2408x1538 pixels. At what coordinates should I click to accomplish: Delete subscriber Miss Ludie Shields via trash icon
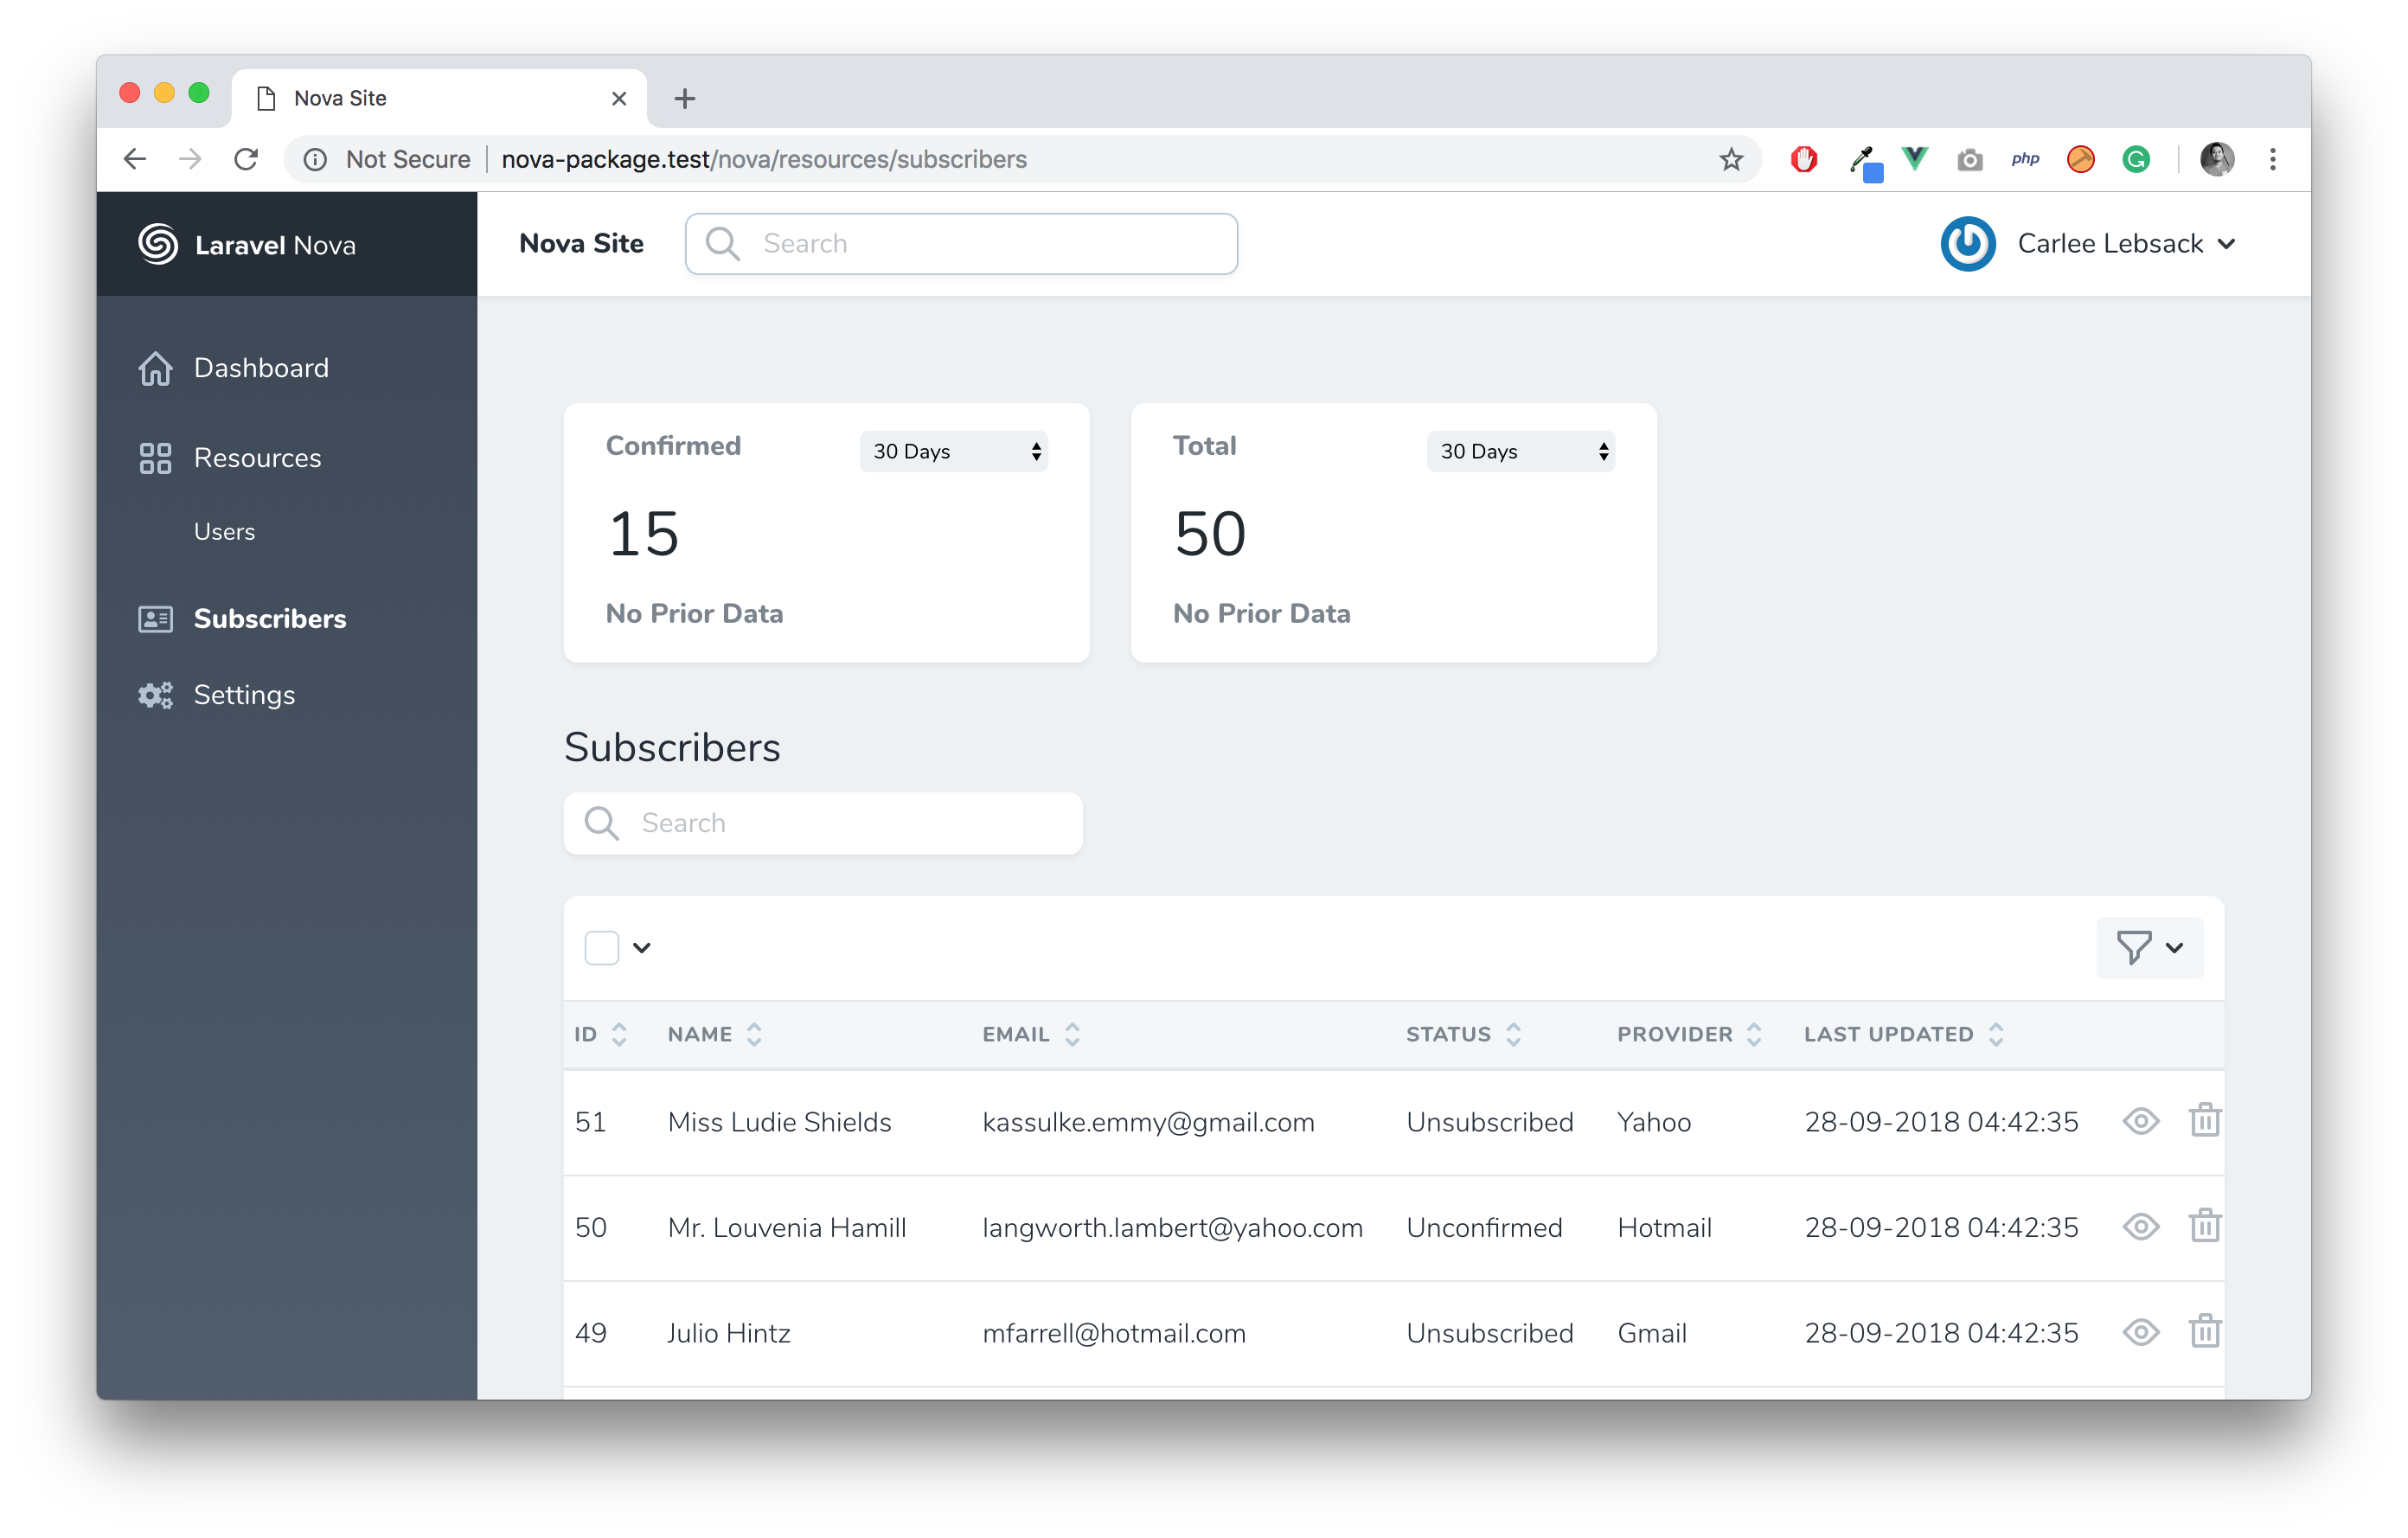[x=2204, y=1121]
